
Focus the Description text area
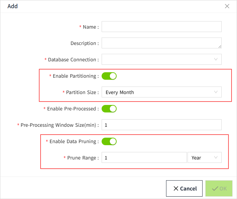tap(161, 43)
